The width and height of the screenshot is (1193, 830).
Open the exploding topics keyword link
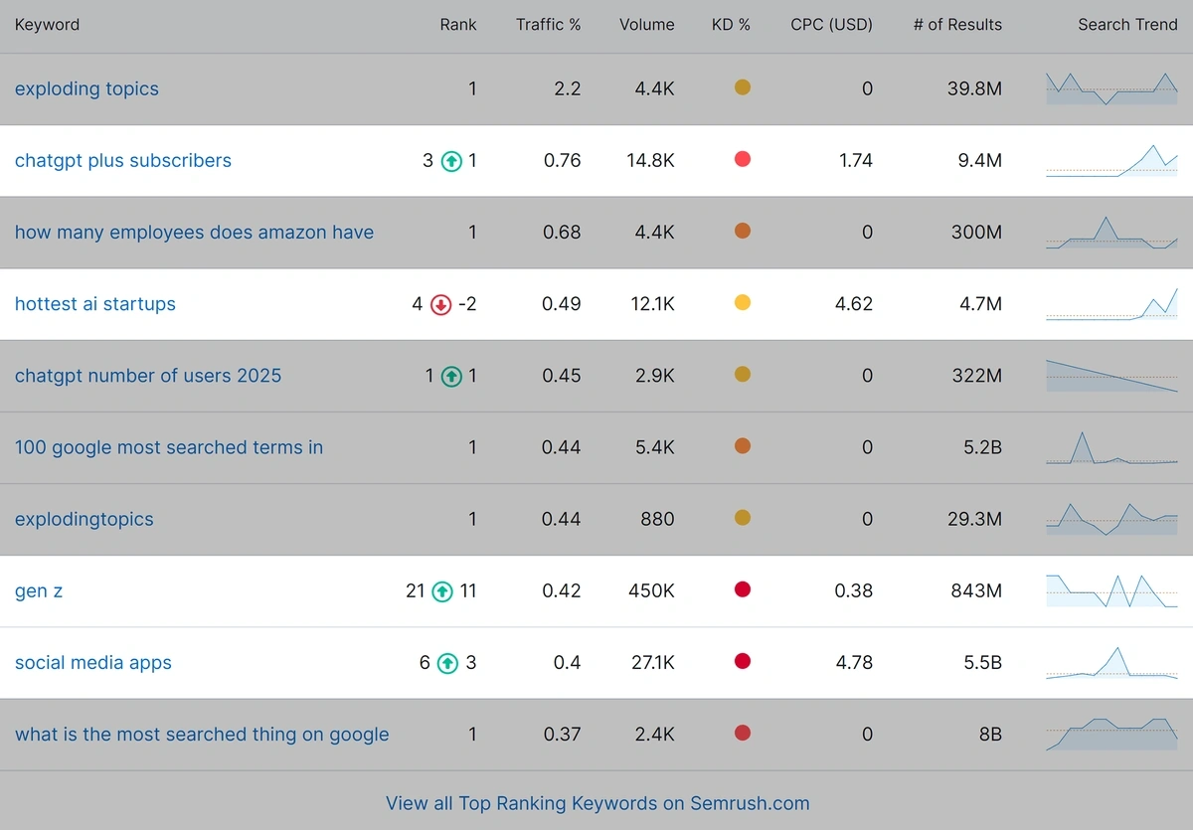coord(86,88)
